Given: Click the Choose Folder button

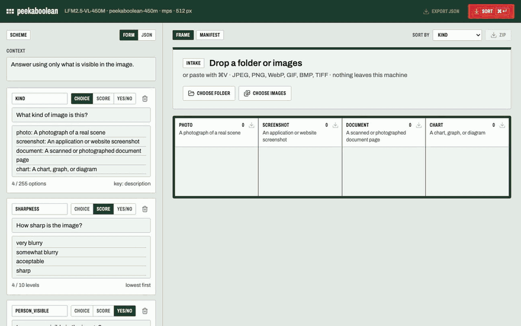Looking at the screenshot, I should point(209,93).
